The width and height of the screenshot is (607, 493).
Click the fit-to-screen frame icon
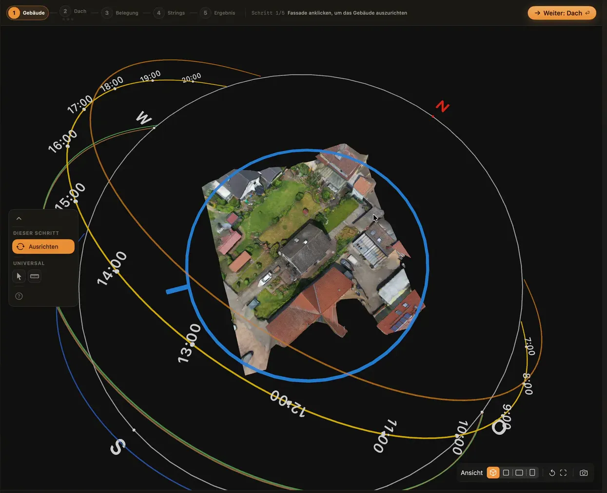click(x=563, y=473)
